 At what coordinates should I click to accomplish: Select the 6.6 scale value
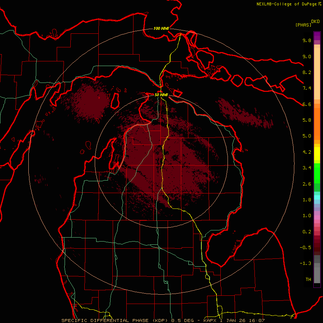[307, 104]
